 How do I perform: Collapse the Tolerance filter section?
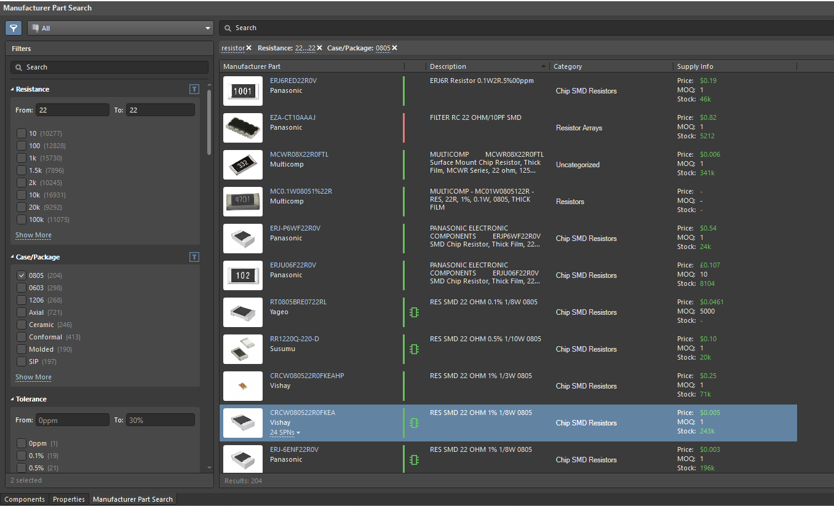pyautogui.click(x=12, y=399)
